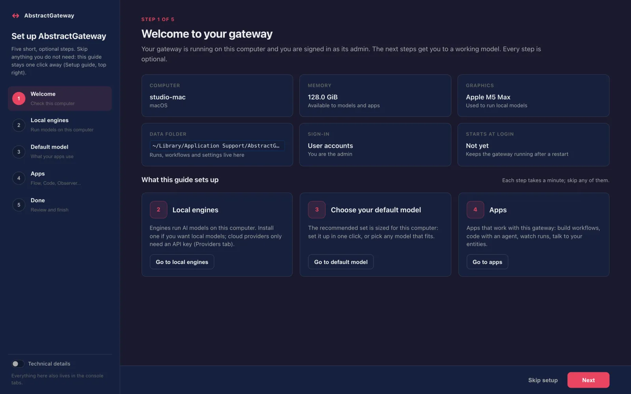The width and height of the screenshot is (631, 394).
Task: Click the step 2 circle badge in the sidebar
Action: click(x=19, y=125)
